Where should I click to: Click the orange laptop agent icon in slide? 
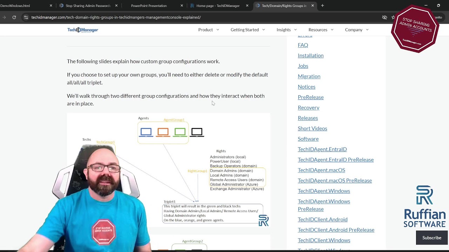click(163, 132)
